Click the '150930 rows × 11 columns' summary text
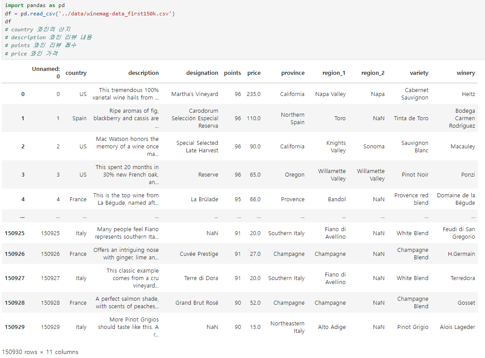This screenshot has height=358, width=485. [40, 352]
